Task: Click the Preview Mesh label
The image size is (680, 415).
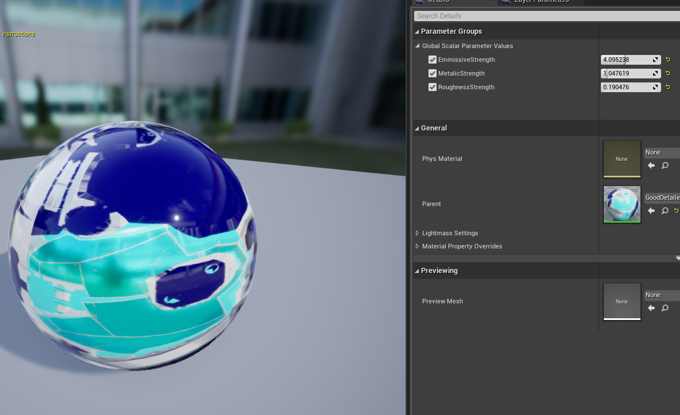Action: pos(442,302)
